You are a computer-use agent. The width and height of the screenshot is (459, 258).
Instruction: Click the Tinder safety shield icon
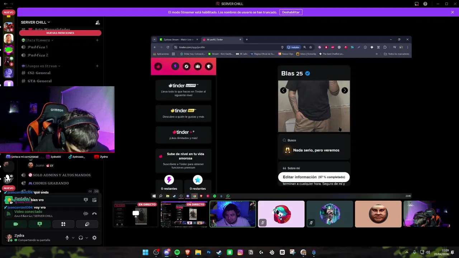click(x=209, y=66)
